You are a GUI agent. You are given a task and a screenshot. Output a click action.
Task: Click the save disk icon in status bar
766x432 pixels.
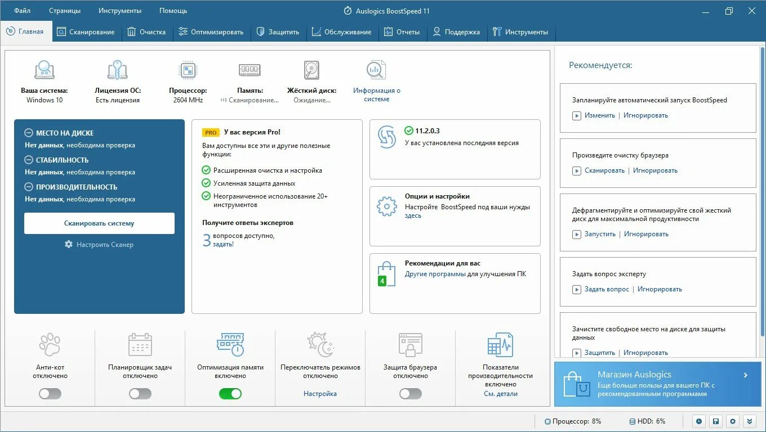point(716,421)
